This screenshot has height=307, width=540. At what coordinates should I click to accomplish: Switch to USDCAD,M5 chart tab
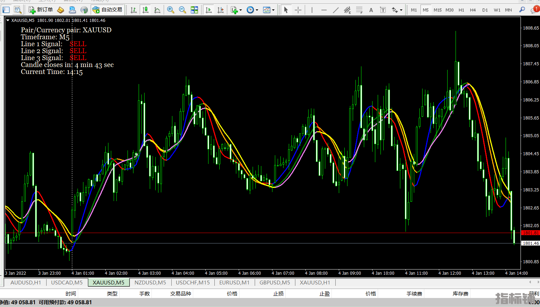(67, 282)
